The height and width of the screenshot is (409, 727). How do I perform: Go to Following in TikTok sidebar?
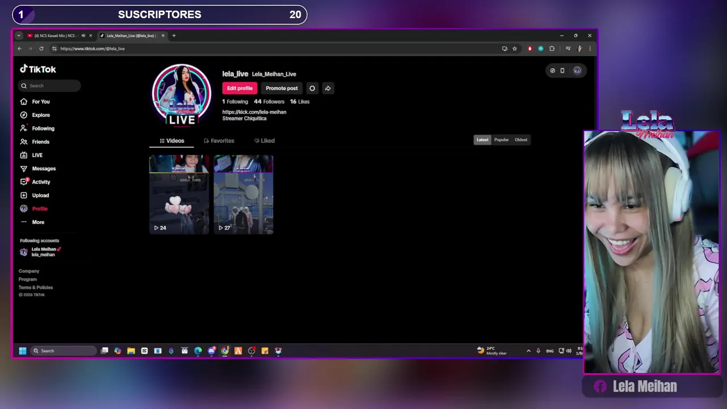pyautogui.click(x=37, y=128)
